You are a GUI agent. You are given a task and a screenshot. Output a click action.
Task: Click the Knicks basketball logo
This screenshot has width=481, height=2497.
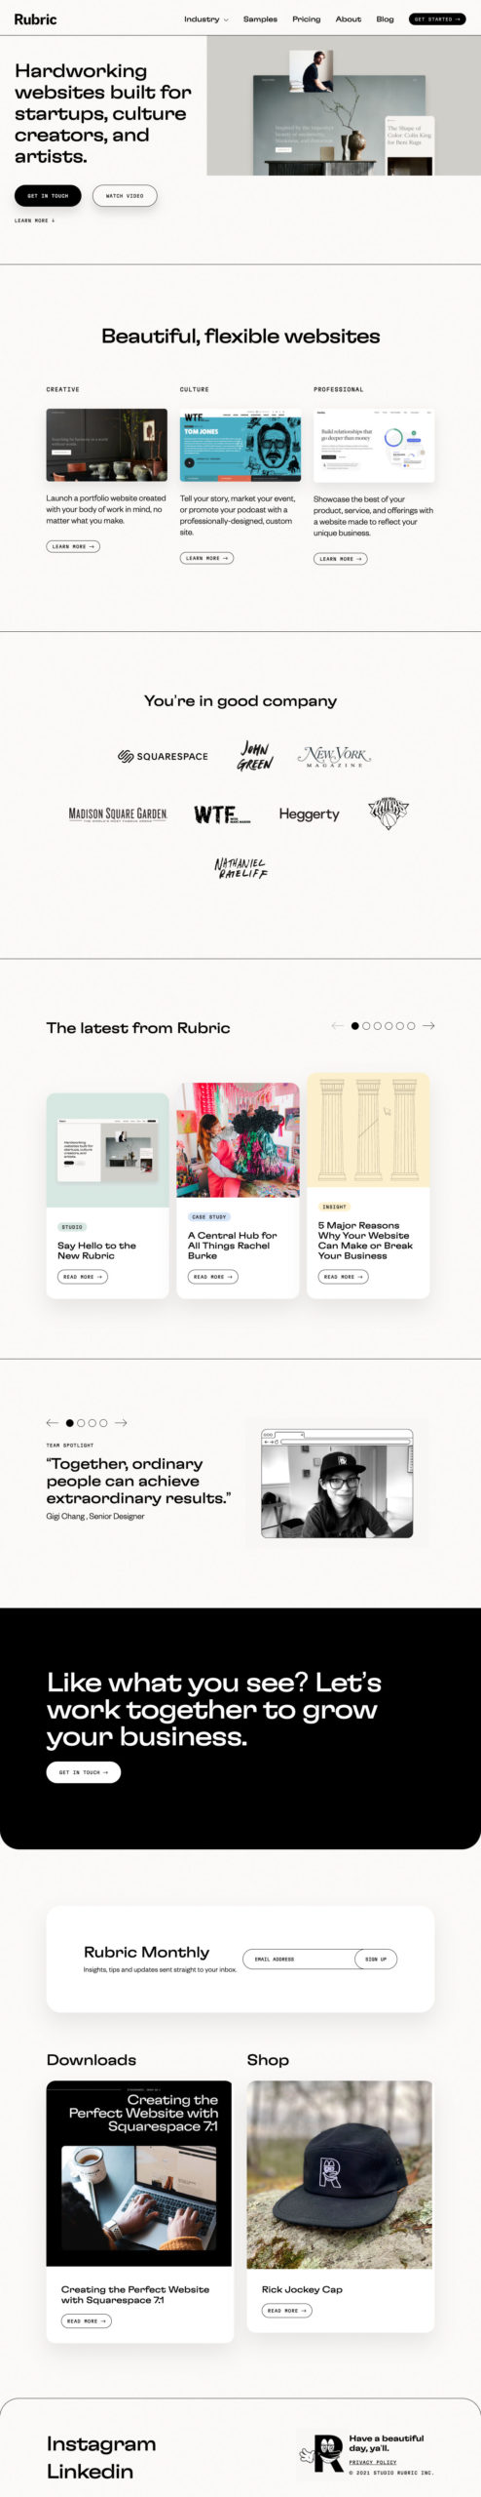(x=388, y=813)
